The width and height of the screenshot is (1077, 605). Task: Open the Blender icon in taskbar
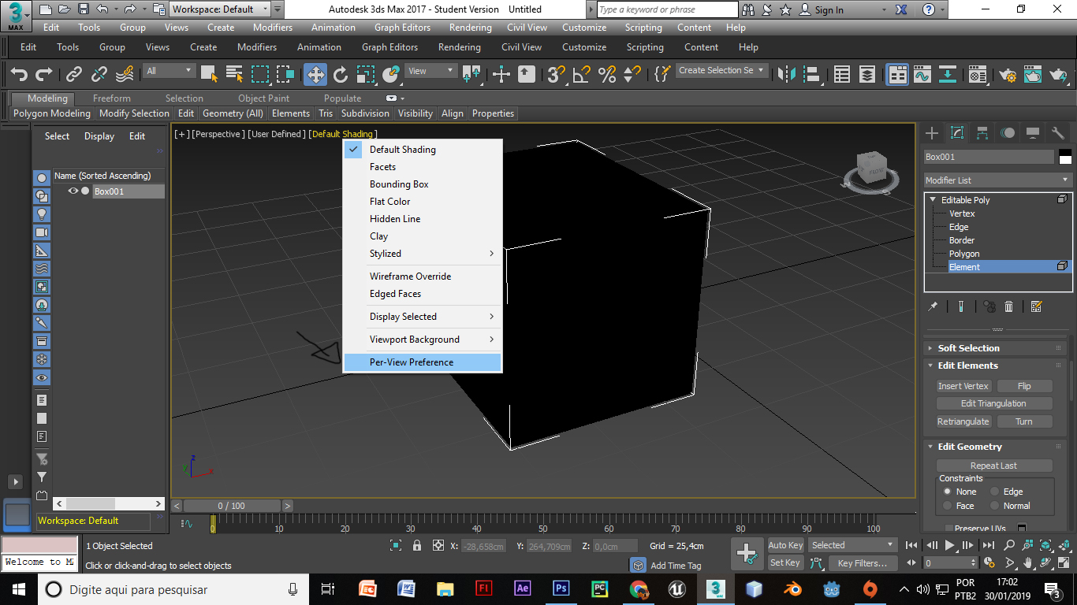pyautogui.click(x=792, y=589)
